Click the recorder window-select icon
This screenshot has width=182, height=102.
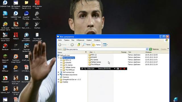[82, 69]
